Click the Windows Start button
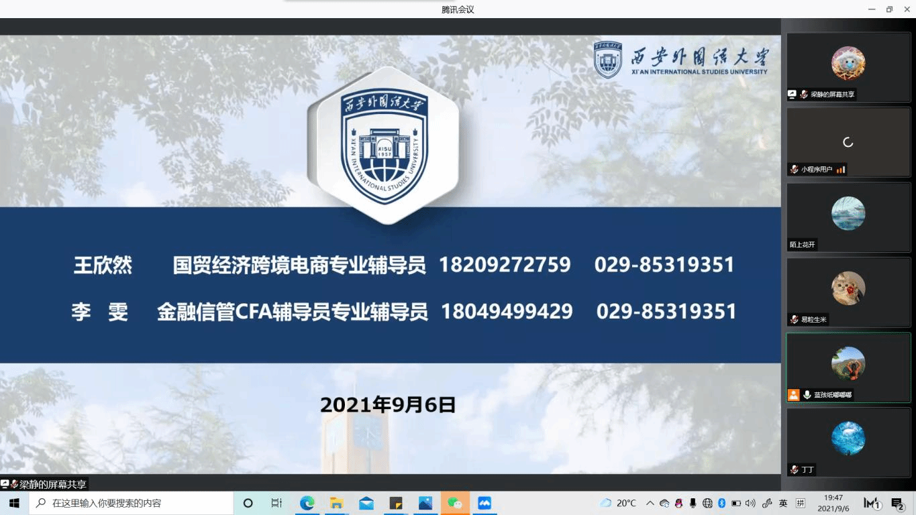The height and width of the screenshot is (515, 916). click(14, 503)
